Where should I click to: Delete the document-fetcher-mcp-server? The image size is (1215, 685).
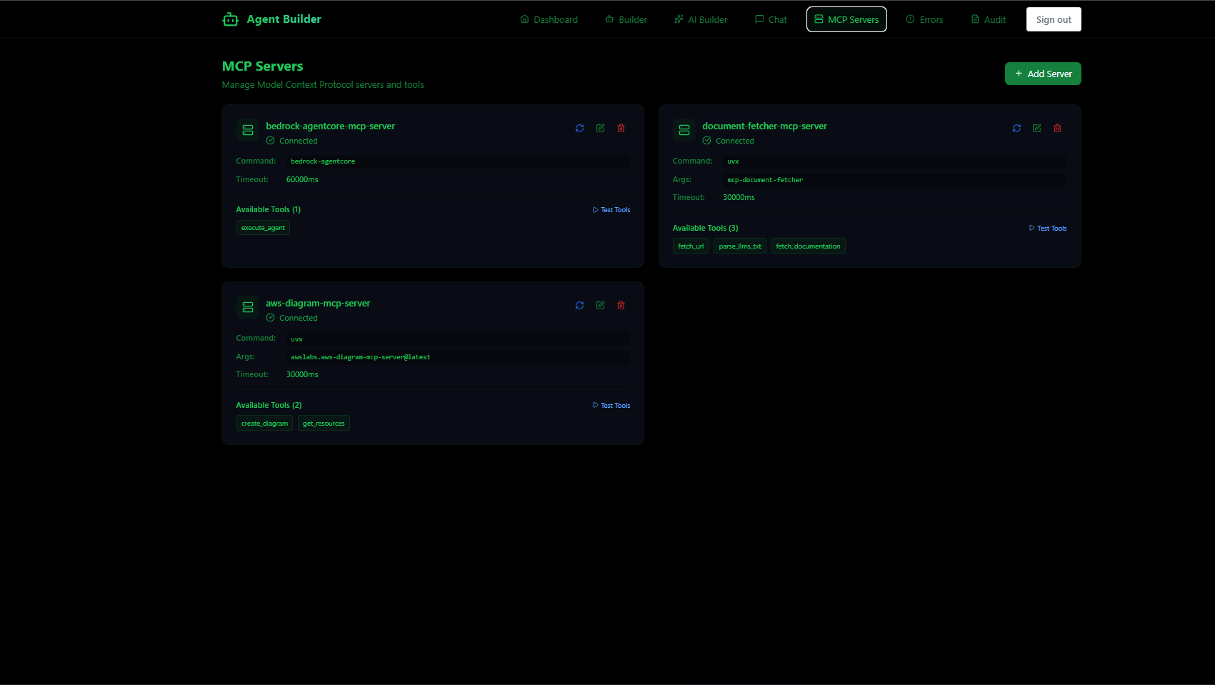pyautogui.click(x=1057, y=129)
